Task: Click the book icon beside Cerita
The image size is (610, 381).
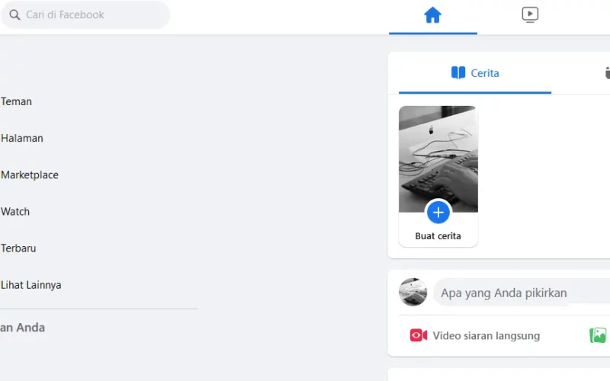Action: point(458,72)
